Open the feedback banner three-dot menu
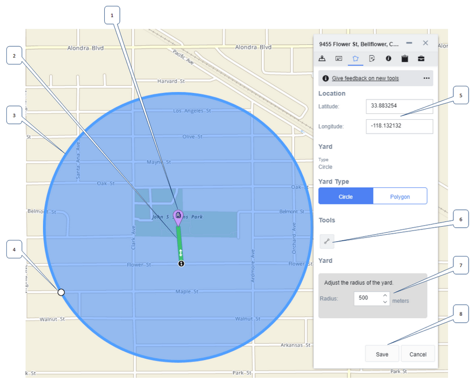Screen dimensions: 474x380 pyautogui.click(x=426, y=78)
